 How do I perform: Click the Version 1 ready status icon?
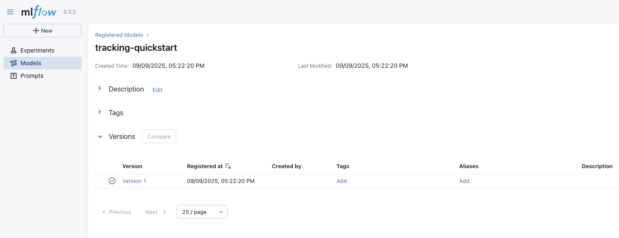(112, 181)
